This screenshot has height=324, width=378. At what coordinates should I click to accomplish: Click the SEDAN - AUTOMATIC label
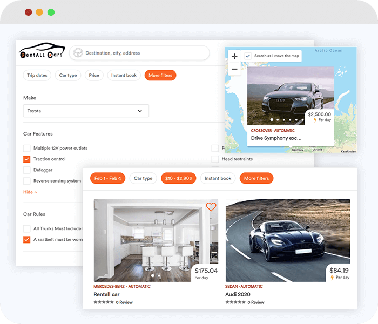point(244,286)
